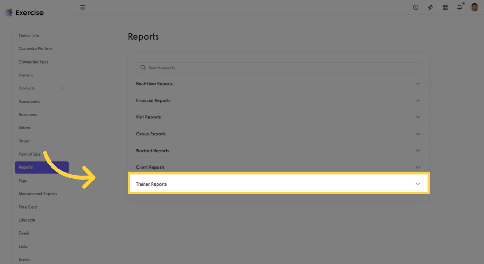484x264 pixels.
Task: Open the Products submenu arrow
Action: (62, 88)
